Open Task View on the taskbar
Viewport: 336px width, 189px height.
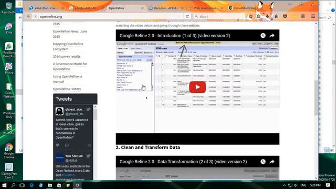coord(22,185)
